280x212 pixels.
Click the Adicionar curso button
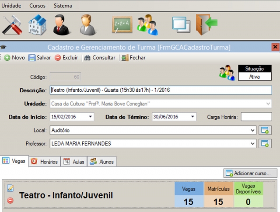pos(250,173)
